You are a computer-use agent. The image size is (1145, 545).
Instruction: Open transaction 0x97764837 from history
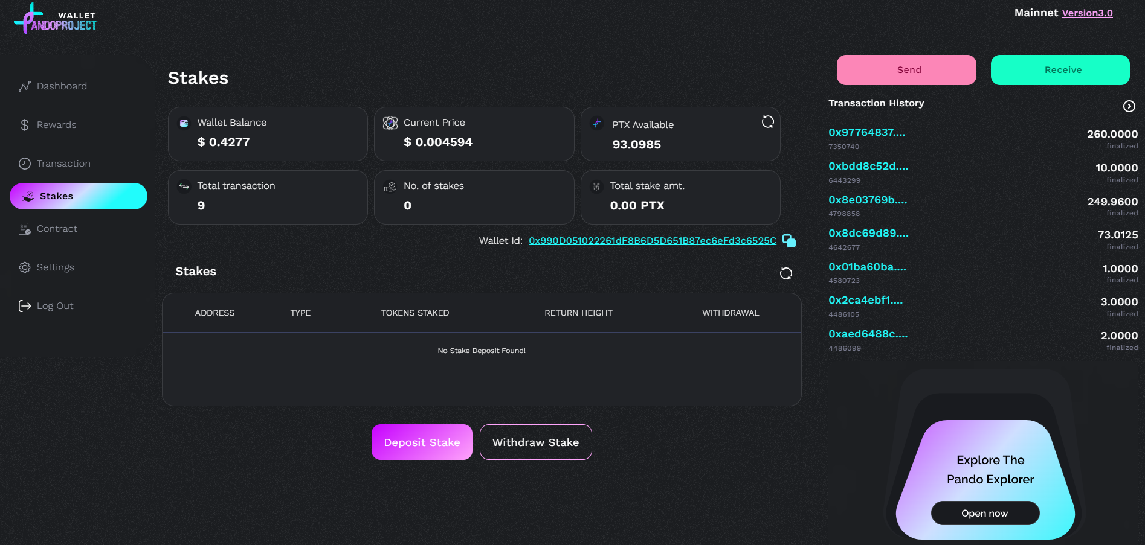(x=866, y=133)
